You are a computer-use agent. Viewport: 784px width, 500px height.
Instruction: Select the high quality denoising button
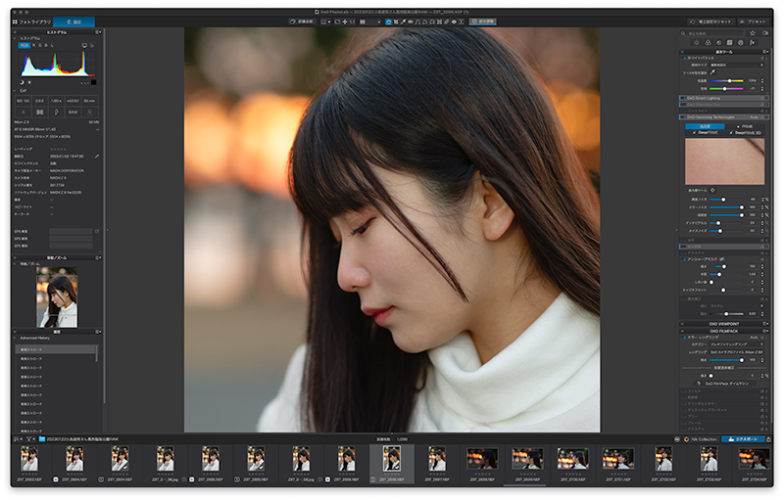pyautogui.click(x=705, y=126)
